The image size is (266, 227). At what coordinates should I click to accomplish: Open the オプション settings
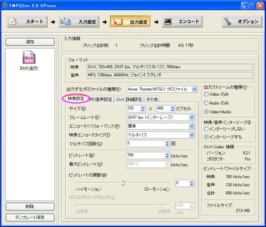click(x=242, y=22)
